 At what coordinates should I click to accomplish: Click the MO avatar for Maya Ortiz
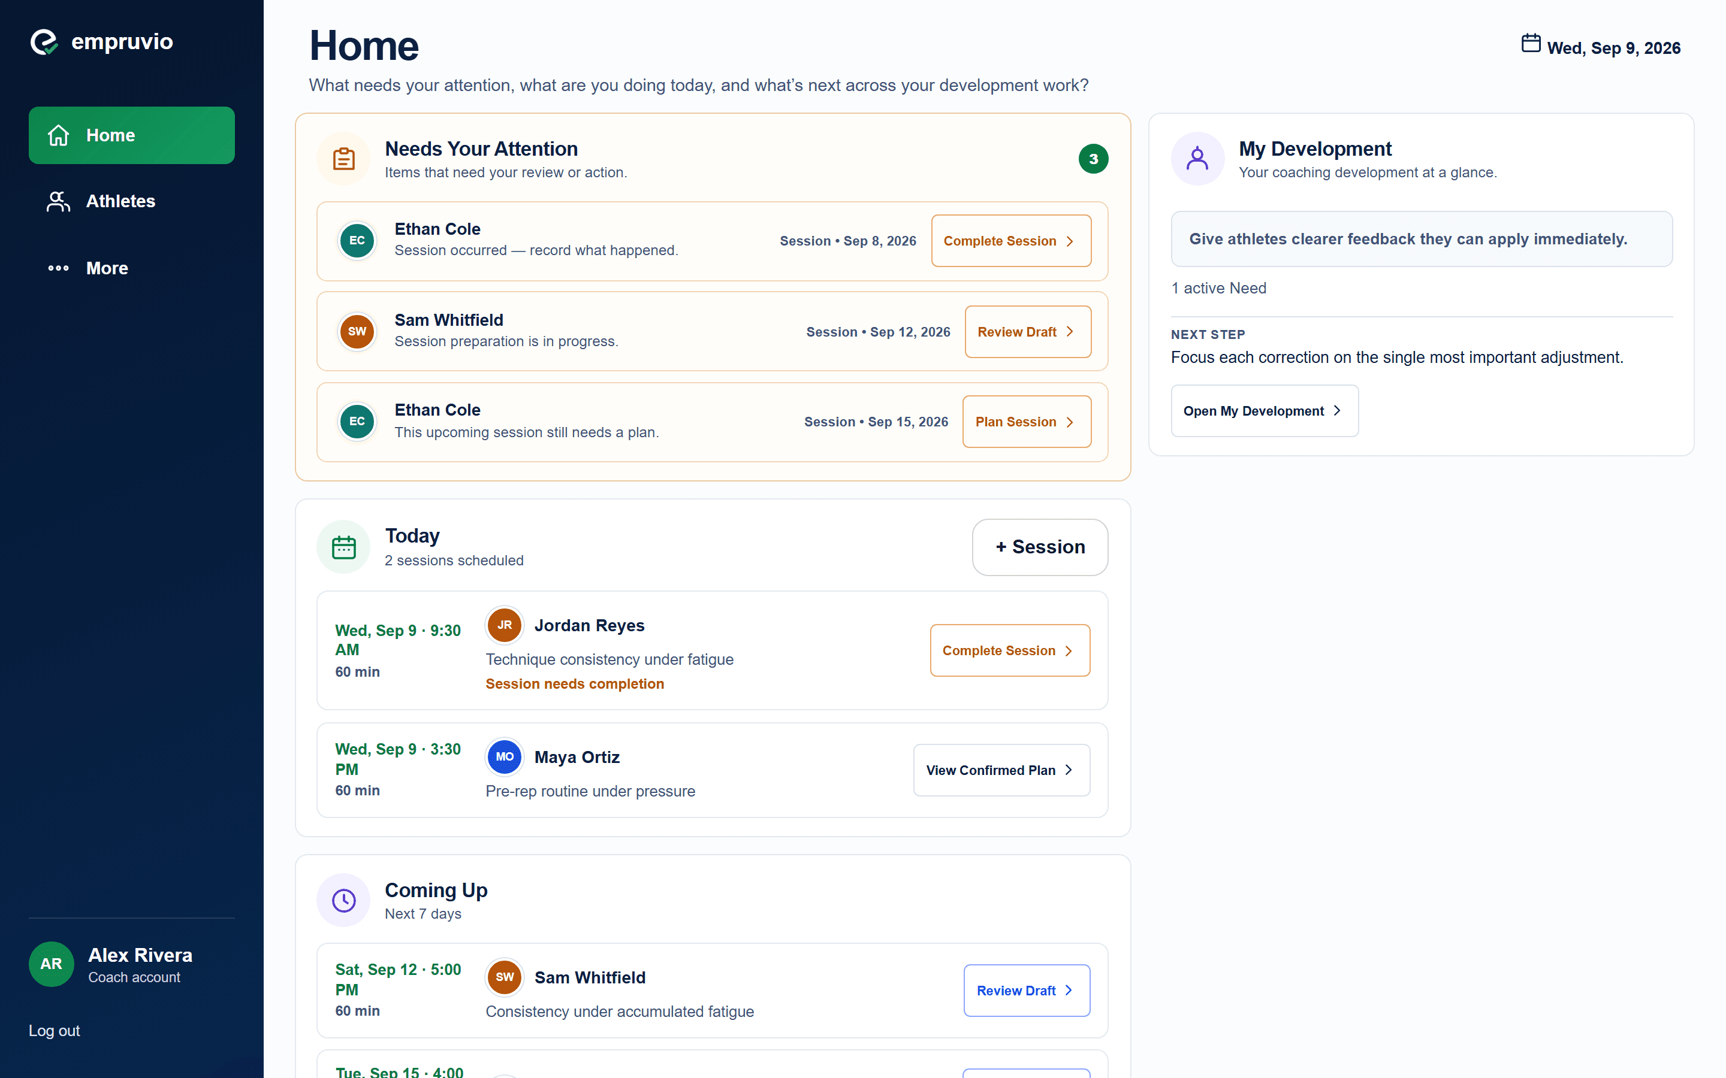(504, 756)
